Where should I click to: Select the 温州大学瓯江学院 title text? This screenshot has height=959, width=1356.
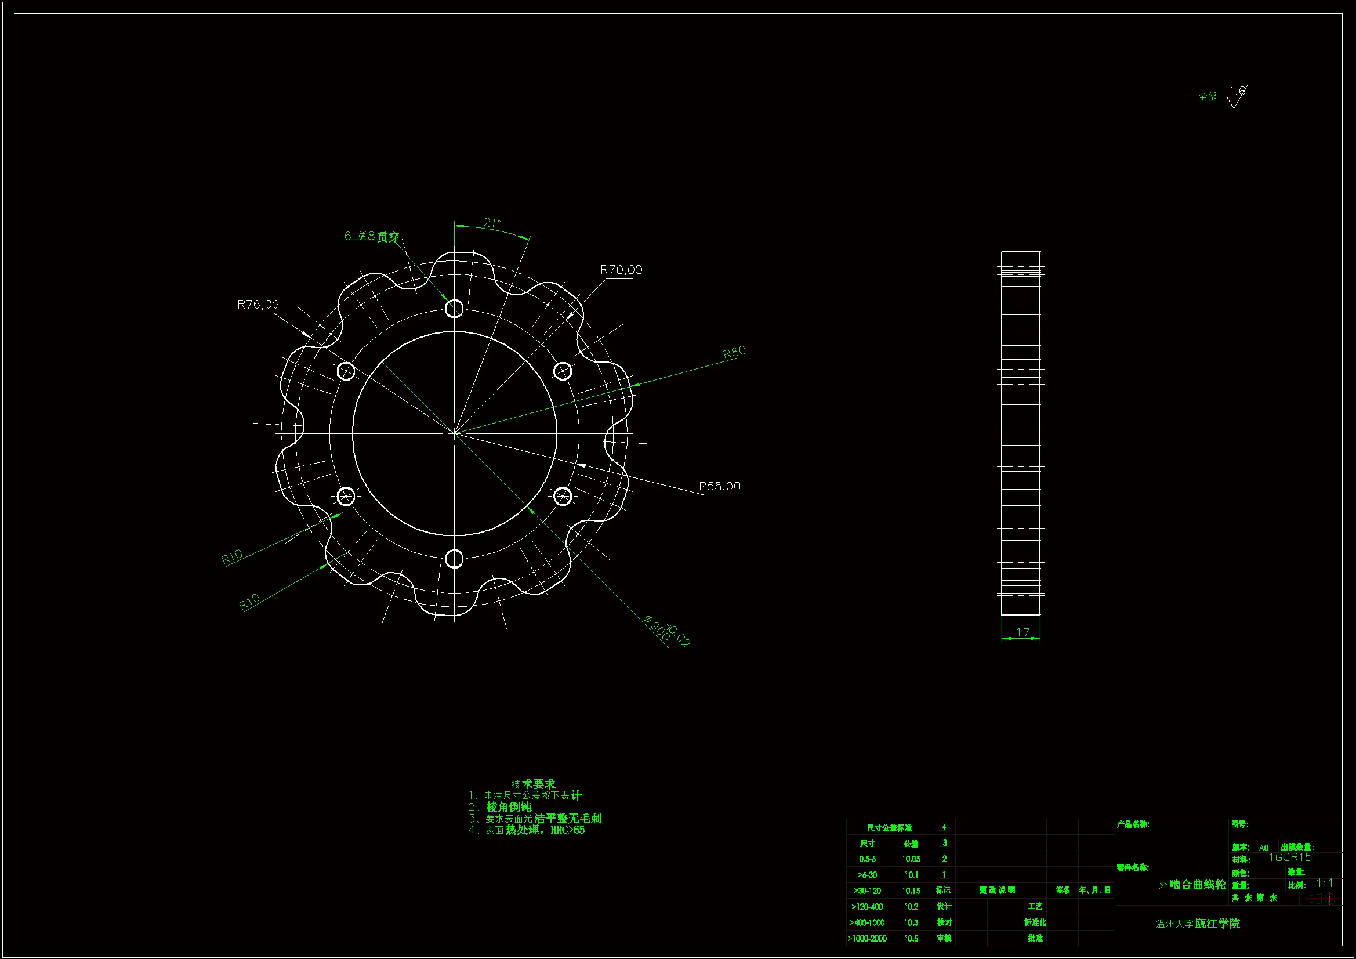(x=1197, y=924)
